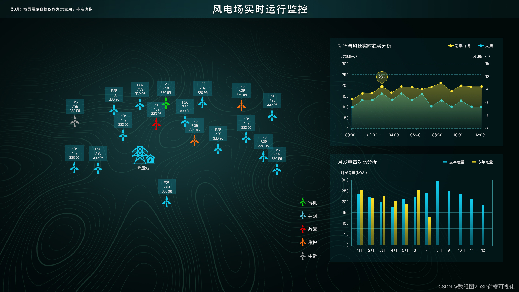The height and width of the screenshot is (292, 519).
Task: Select the lone blue turbine below the substation
Action: 167,202
